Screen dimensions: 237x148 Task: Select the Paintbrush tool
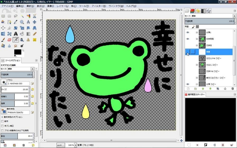(x=3, y=40)
